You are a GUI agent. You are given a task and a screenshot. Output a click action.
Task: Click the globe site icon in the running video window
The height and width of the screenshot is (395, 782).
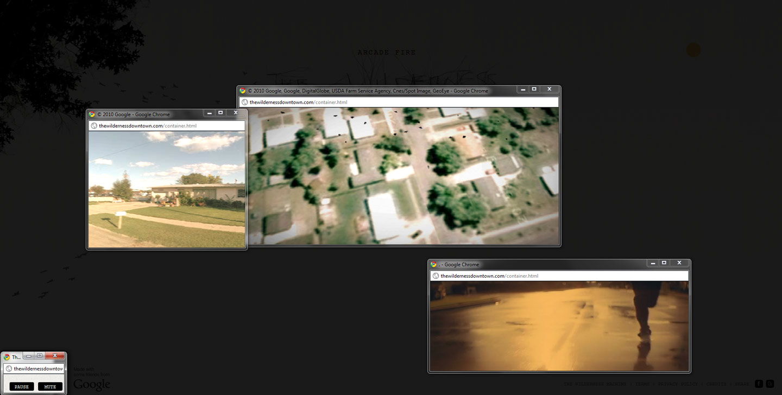pos(436,276)
